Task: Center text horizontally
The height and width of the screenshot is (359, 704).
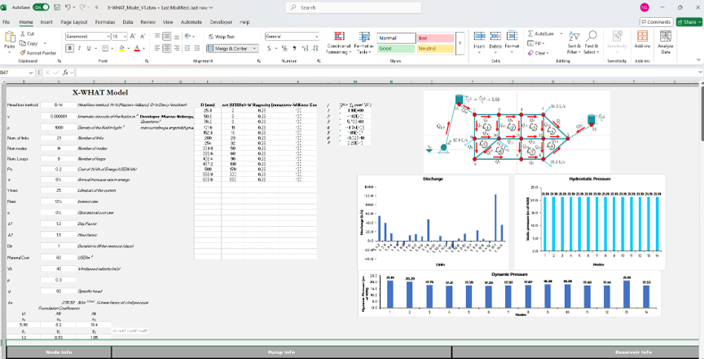Action: point(166,48)
